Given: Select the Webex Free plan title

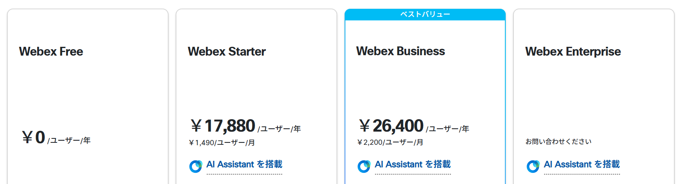Looking at the screenshot, I should click(x=51, y=52).
